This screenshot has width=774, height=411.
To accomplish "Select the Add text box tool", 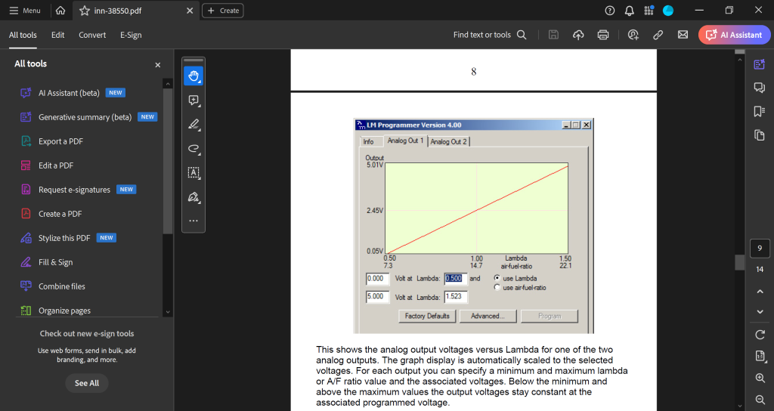I will [193, 173].
